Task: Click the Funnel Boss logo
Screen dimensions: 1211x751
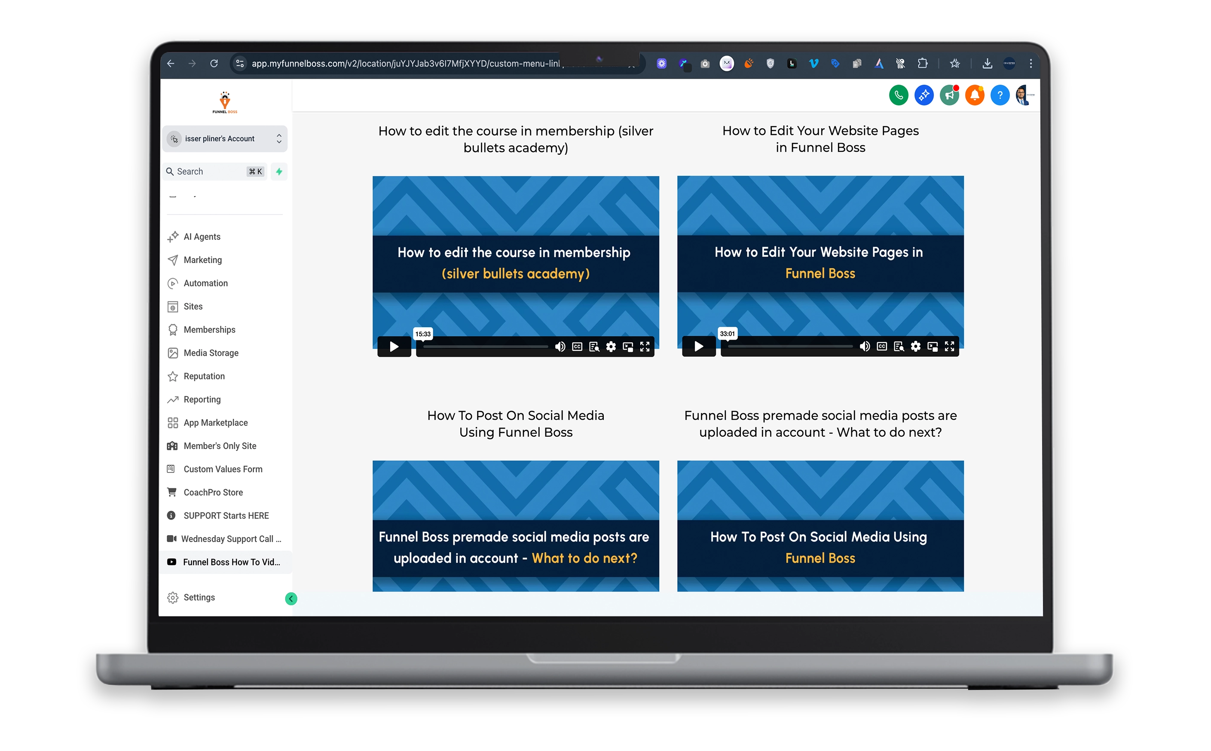Action: click(225, 102)
